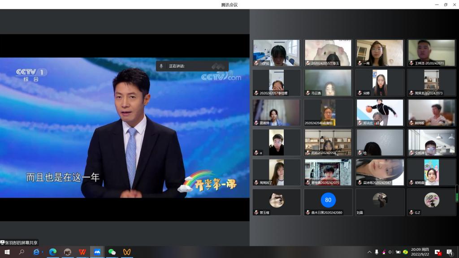
Task: Open WeChat from the taskbar
Action: tap(112, 252)
